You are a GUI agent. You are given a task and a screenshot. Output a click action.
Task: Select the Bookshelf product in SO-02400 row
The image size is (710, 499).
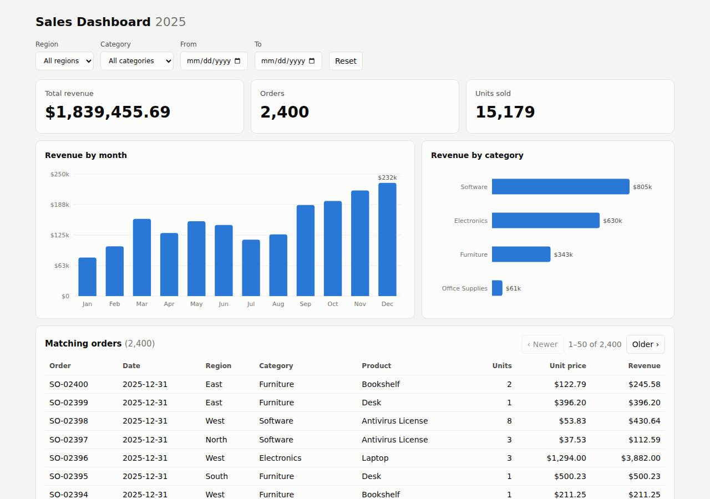pos(381,384)
